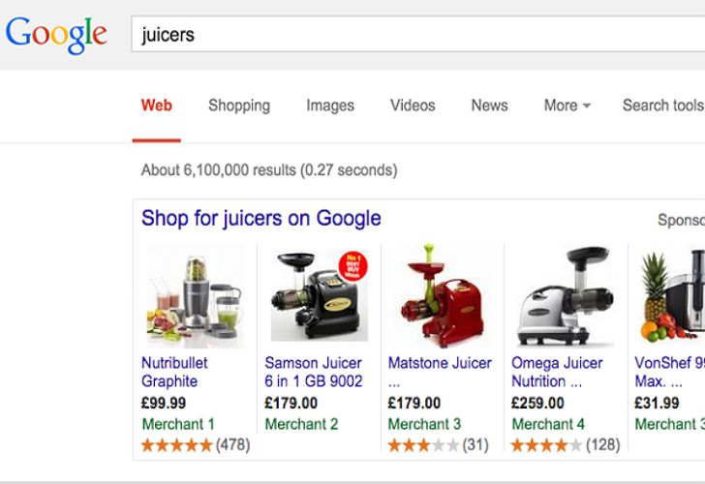
Task: View the Nutribullet Graphite product image
Action: coord(196,297)
